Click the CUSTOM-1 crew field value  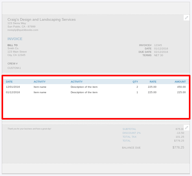[14, 68]
